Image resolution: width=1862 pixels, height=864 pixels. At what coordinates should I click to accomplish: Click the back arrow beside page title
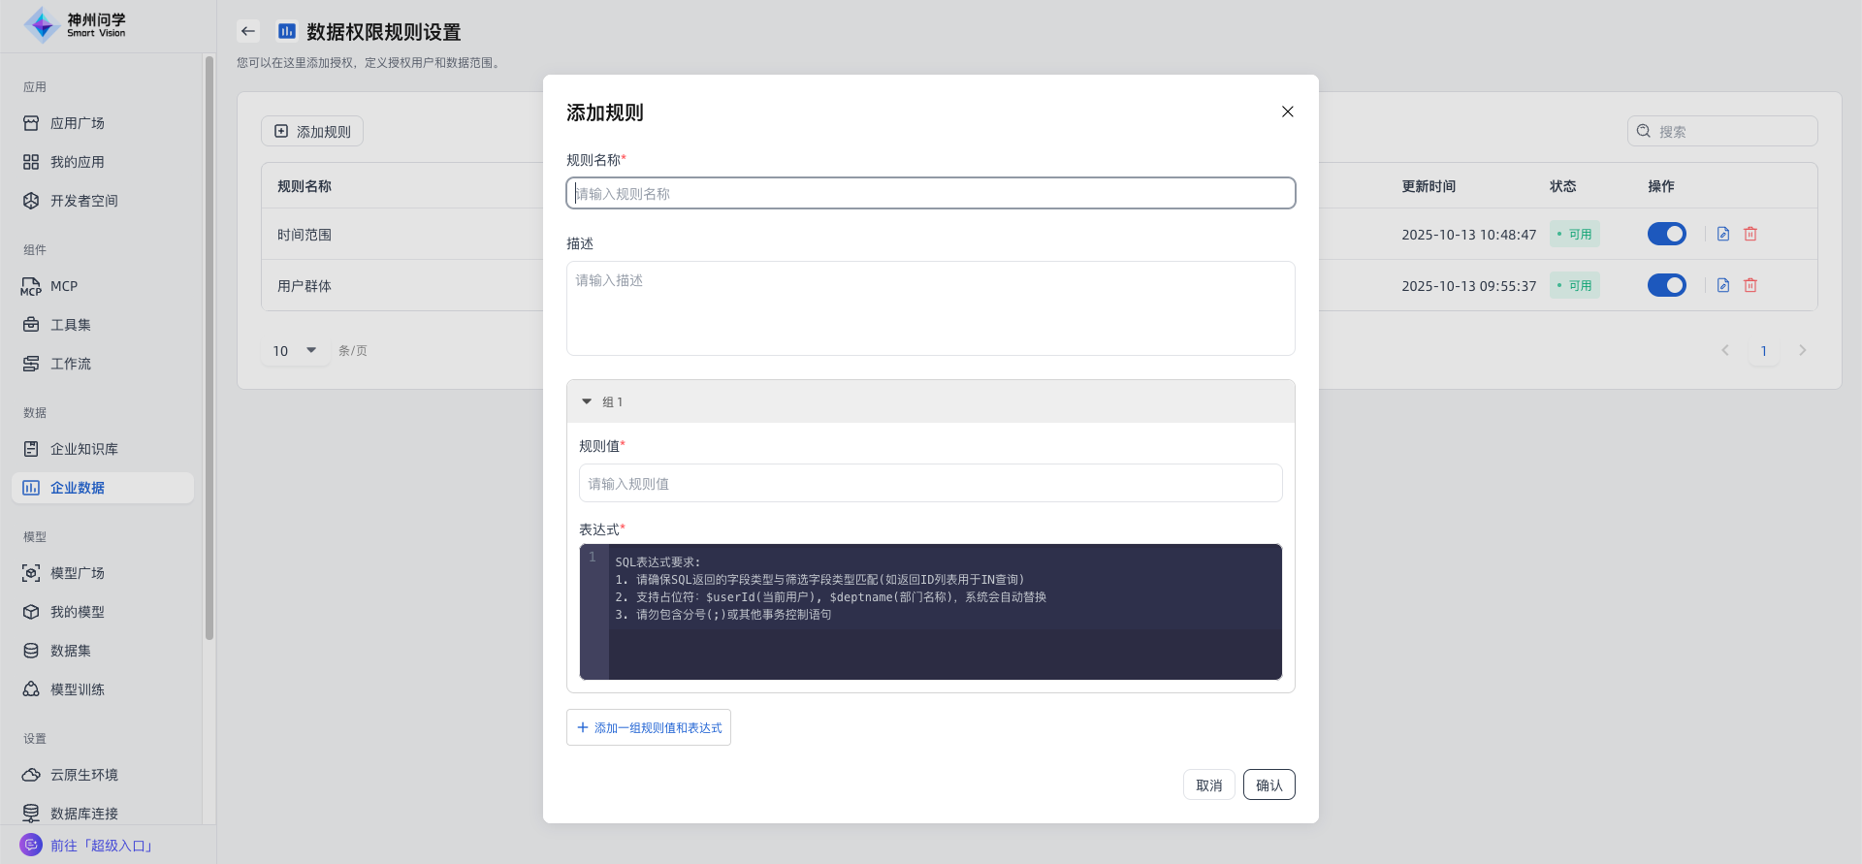[248, 31]
